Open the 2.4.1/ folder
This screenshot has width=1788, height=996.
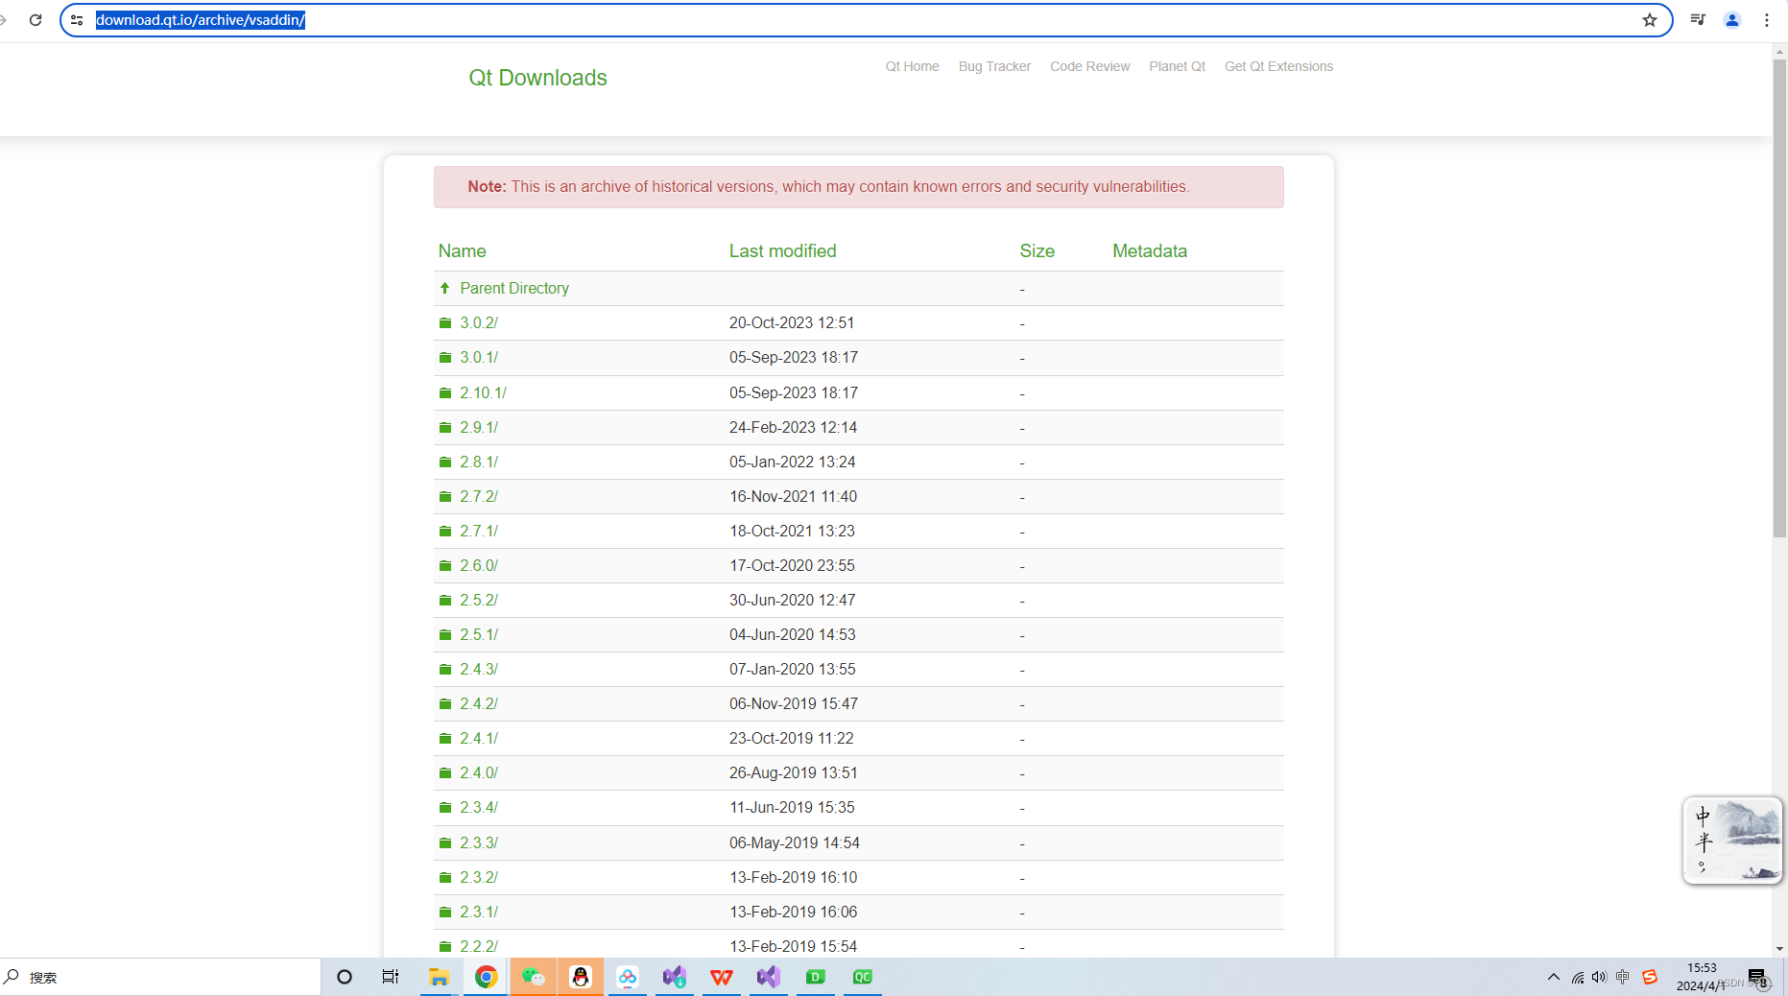479,739
